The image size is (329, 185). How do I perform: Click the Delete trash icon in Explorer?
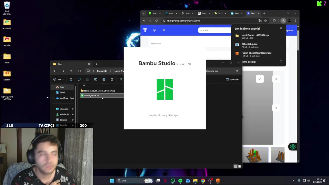click(x=112, y=79)
